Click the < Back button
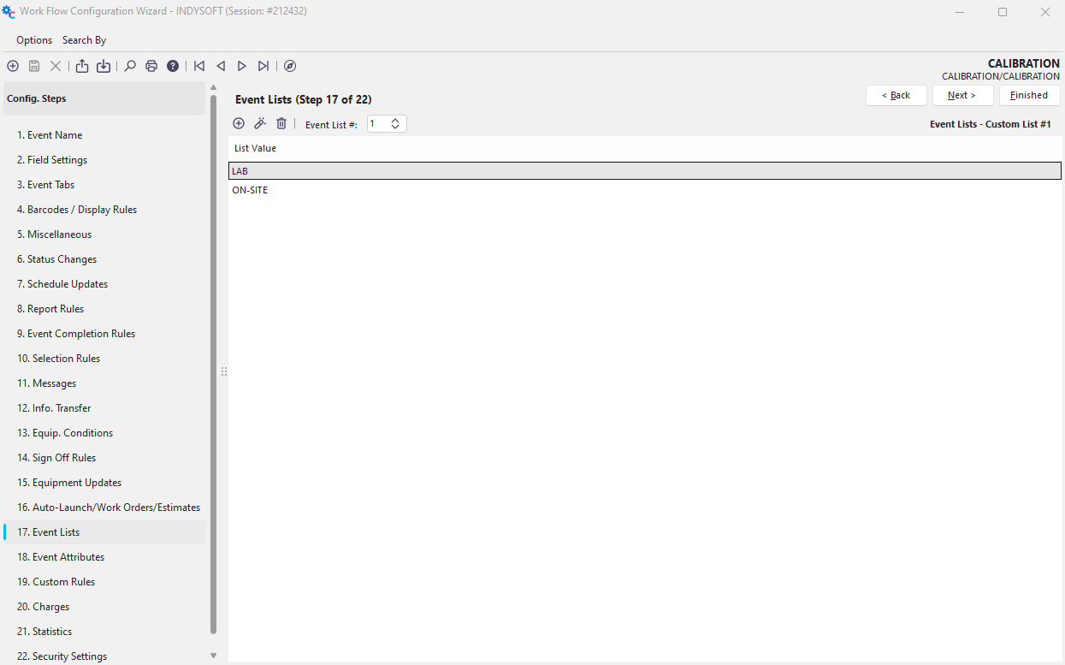This screenshot has width=1065, height=665. pyautogui.click(x=896, y=95)
